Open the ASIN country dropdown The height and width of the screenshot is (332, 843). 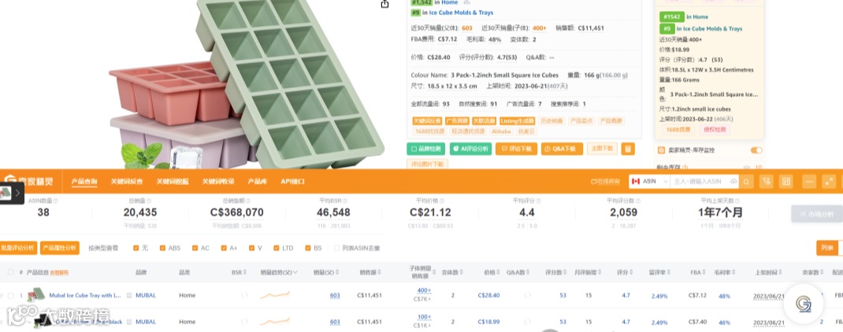point(649,182)
